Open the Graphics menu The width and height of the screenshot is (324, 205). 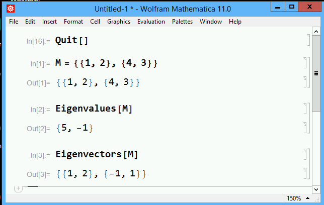pos(119,22)
